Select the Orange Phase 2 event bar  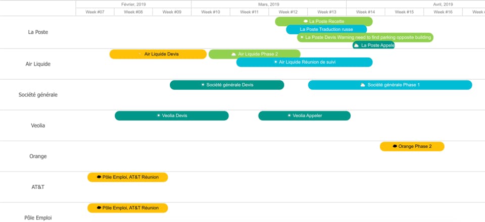pyautogui.click(x=412, y=146)
